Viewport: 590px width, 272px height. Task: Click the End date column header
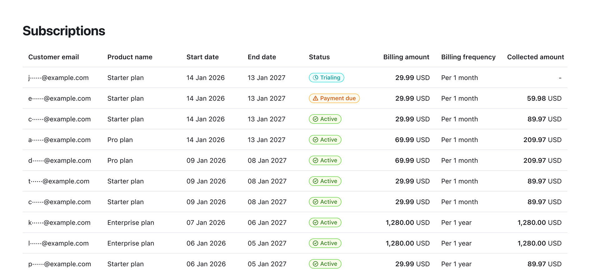pos(262,57)
